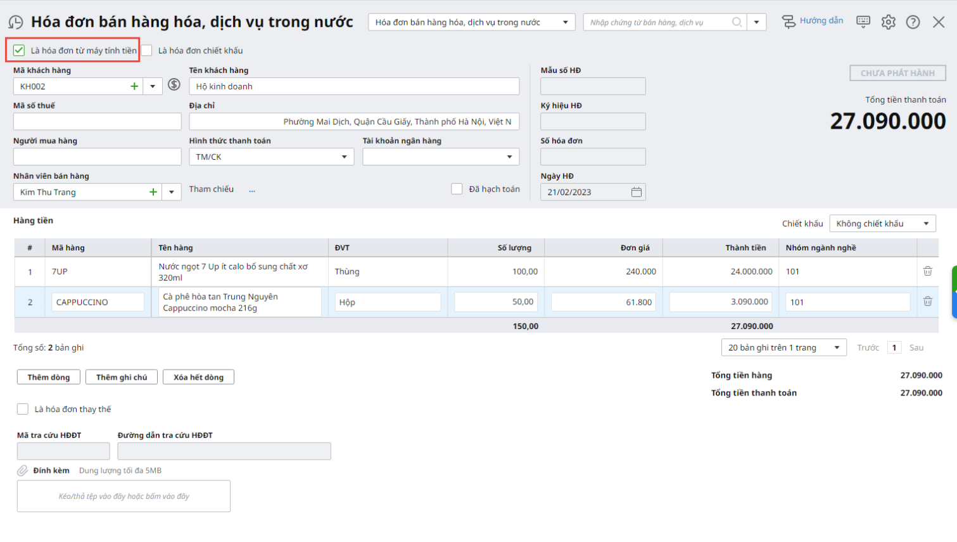Close the invoice form with X

[x=939, y=22]
